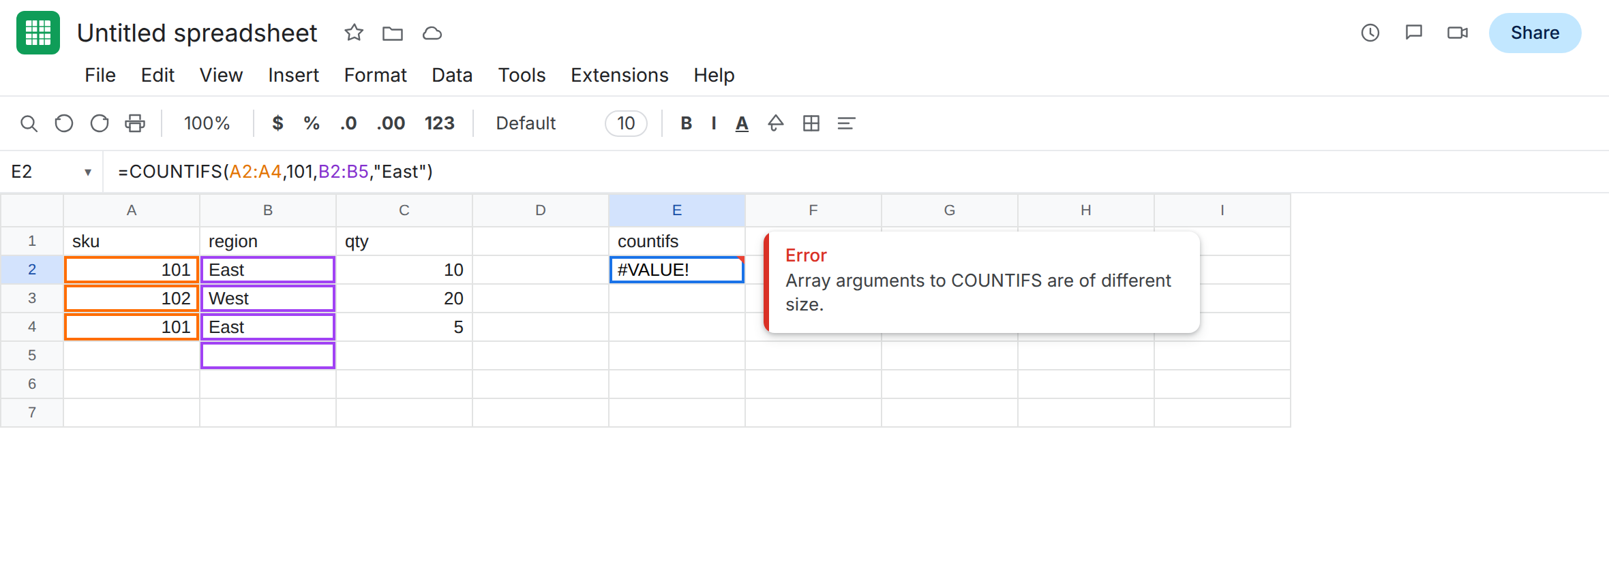Open the comments icon

pyautogui.click(x=1414, y=33)
